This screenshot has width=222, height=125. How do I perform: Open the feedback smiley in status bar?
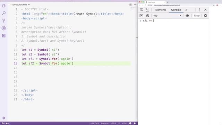pos(130,123)
